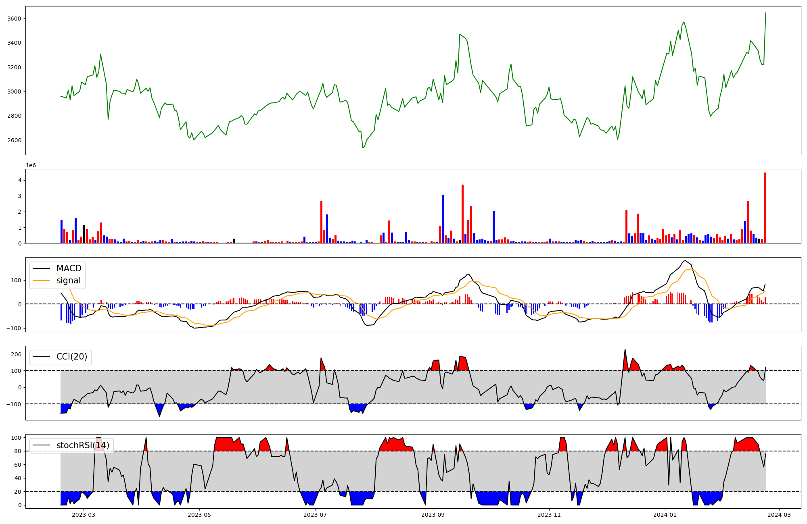Screen dimensions: 807x524
Task: Click the 80 tick on stochRSI axis
Action: click(18, 451)
